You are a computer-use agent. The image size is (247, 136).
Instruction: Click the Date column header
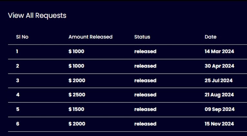(x=211, y=37)
